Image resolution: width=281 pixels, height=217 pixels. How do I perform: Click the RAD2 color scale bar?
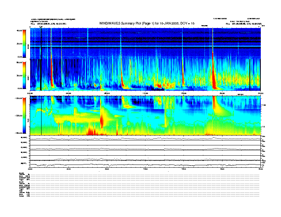coord(24,44)
